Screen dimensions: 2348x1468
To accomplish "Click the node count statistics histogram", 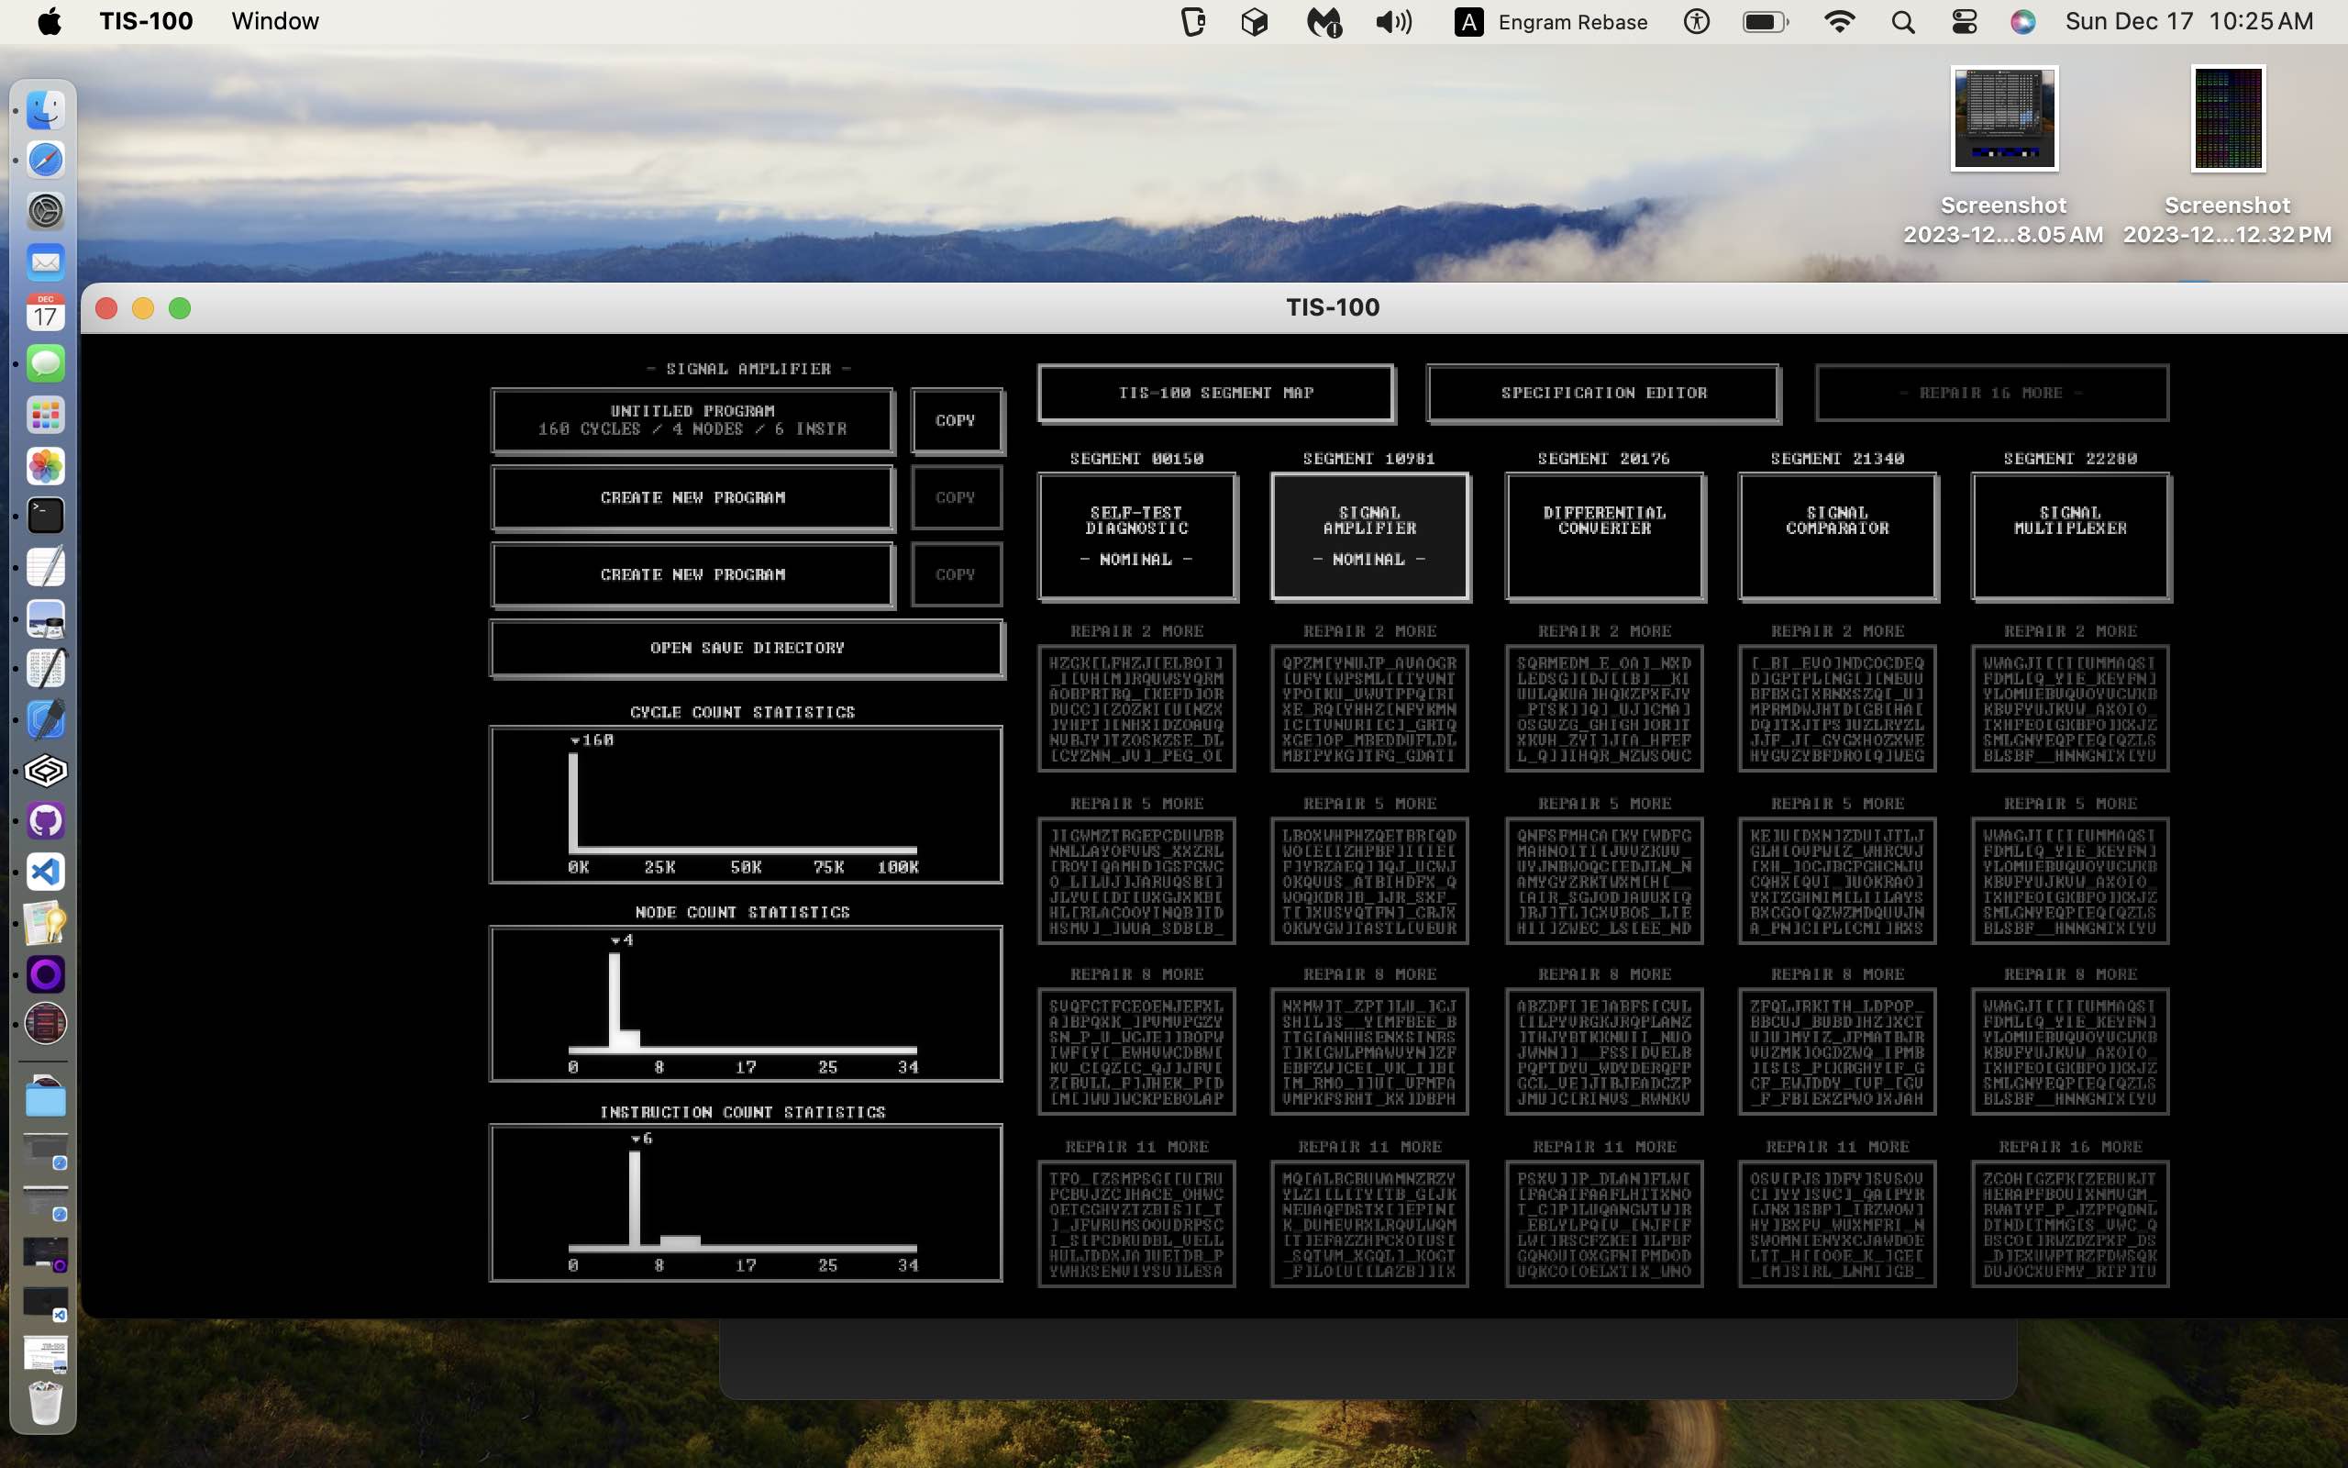I will (745, 1004).
